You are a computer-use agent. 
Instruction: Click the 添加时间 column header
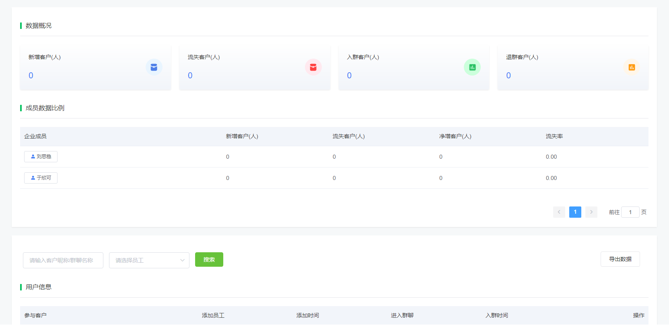click(307, 316)
